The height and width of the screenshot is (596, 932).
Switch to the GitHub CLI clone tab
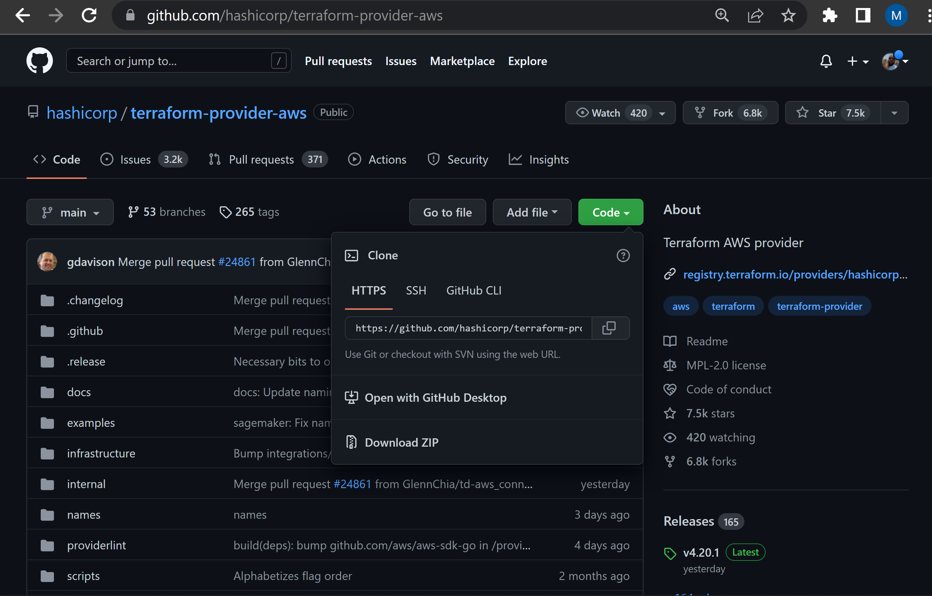pyautogui.click(x=474, y=290)
